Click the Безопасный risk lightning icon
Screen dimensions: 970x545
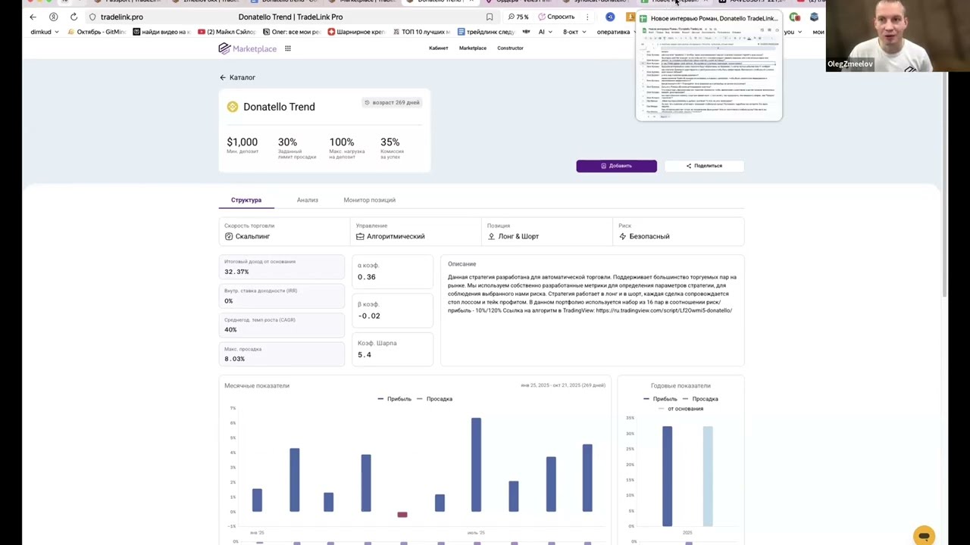(623, 236)
